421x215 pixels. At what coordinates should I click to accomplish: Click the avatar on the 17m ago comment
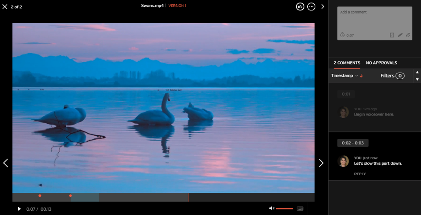click(343, 112)
